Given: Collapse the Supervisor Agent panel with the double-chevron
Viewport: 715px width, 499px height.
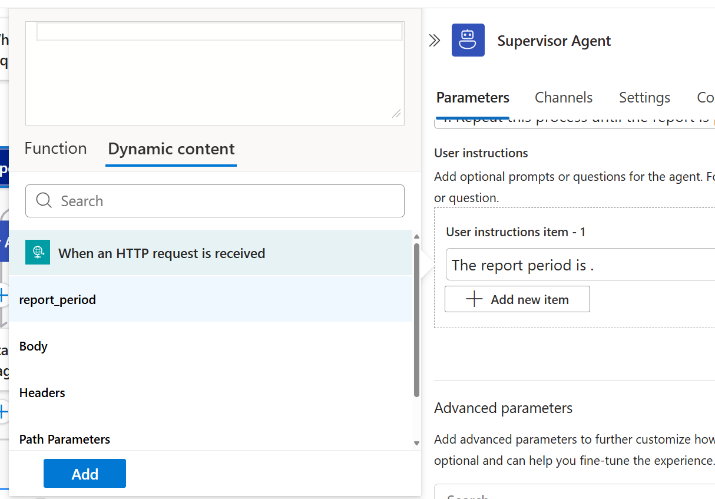Looking at the screenshot, I should point(435,40).
